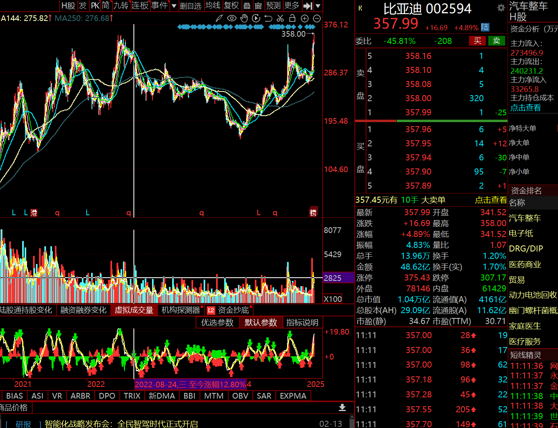Click 点击查看 link beside 大卖单
This screenshot has height=428, width=558.
(491, 200)
